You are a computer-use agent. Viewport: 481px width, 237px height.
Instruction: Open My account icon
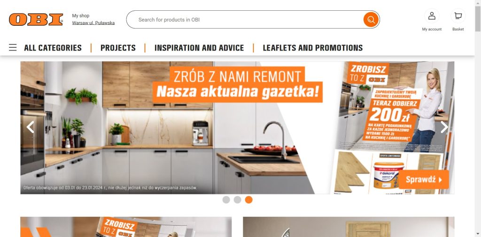pos(432,16)
